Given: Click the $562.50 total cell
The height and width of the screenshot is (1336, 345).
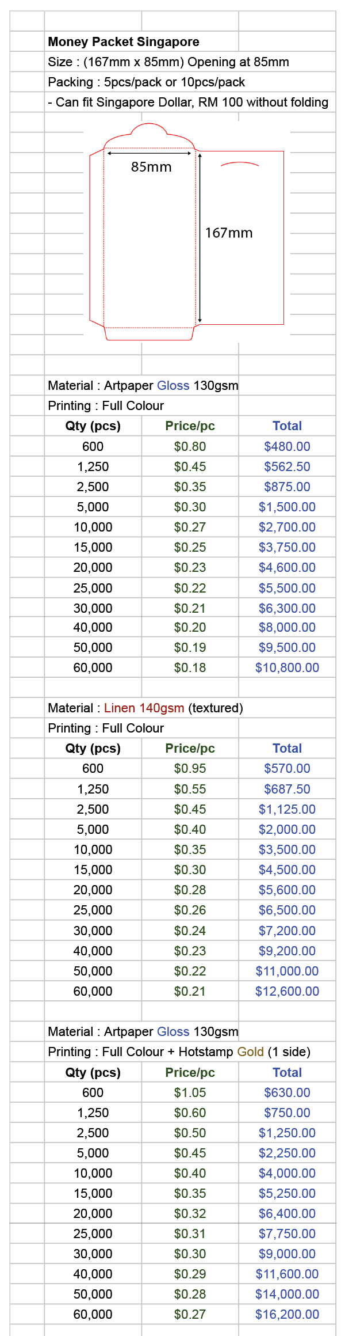Looking at the screenshot, I should [x=287, y=466].
